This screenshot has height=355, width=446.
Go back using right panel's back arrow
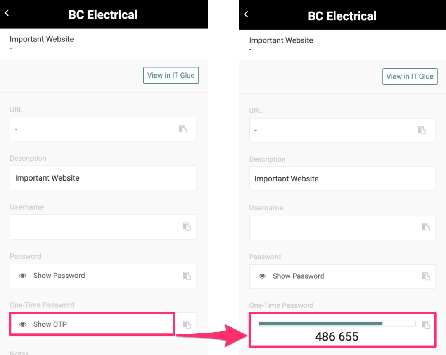[246, 14]
